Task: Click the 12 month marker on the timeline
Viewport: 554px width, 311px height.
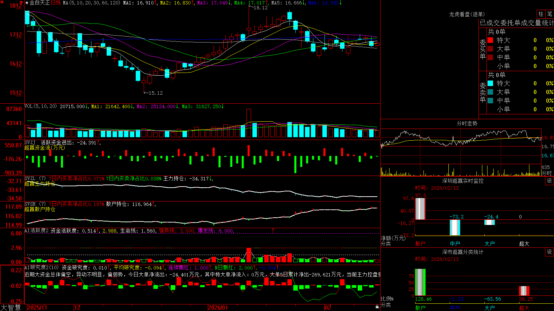Action: tap(78, 308)
